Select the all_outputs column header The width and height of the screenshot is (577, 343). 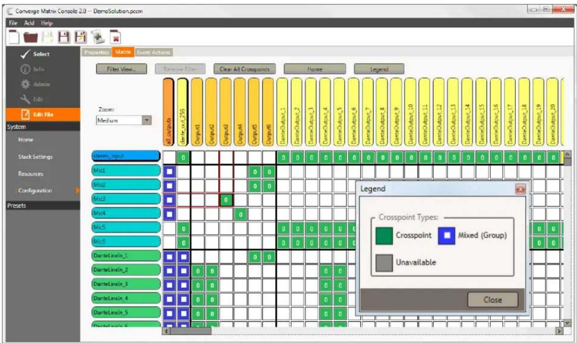[x=169, y=111]
